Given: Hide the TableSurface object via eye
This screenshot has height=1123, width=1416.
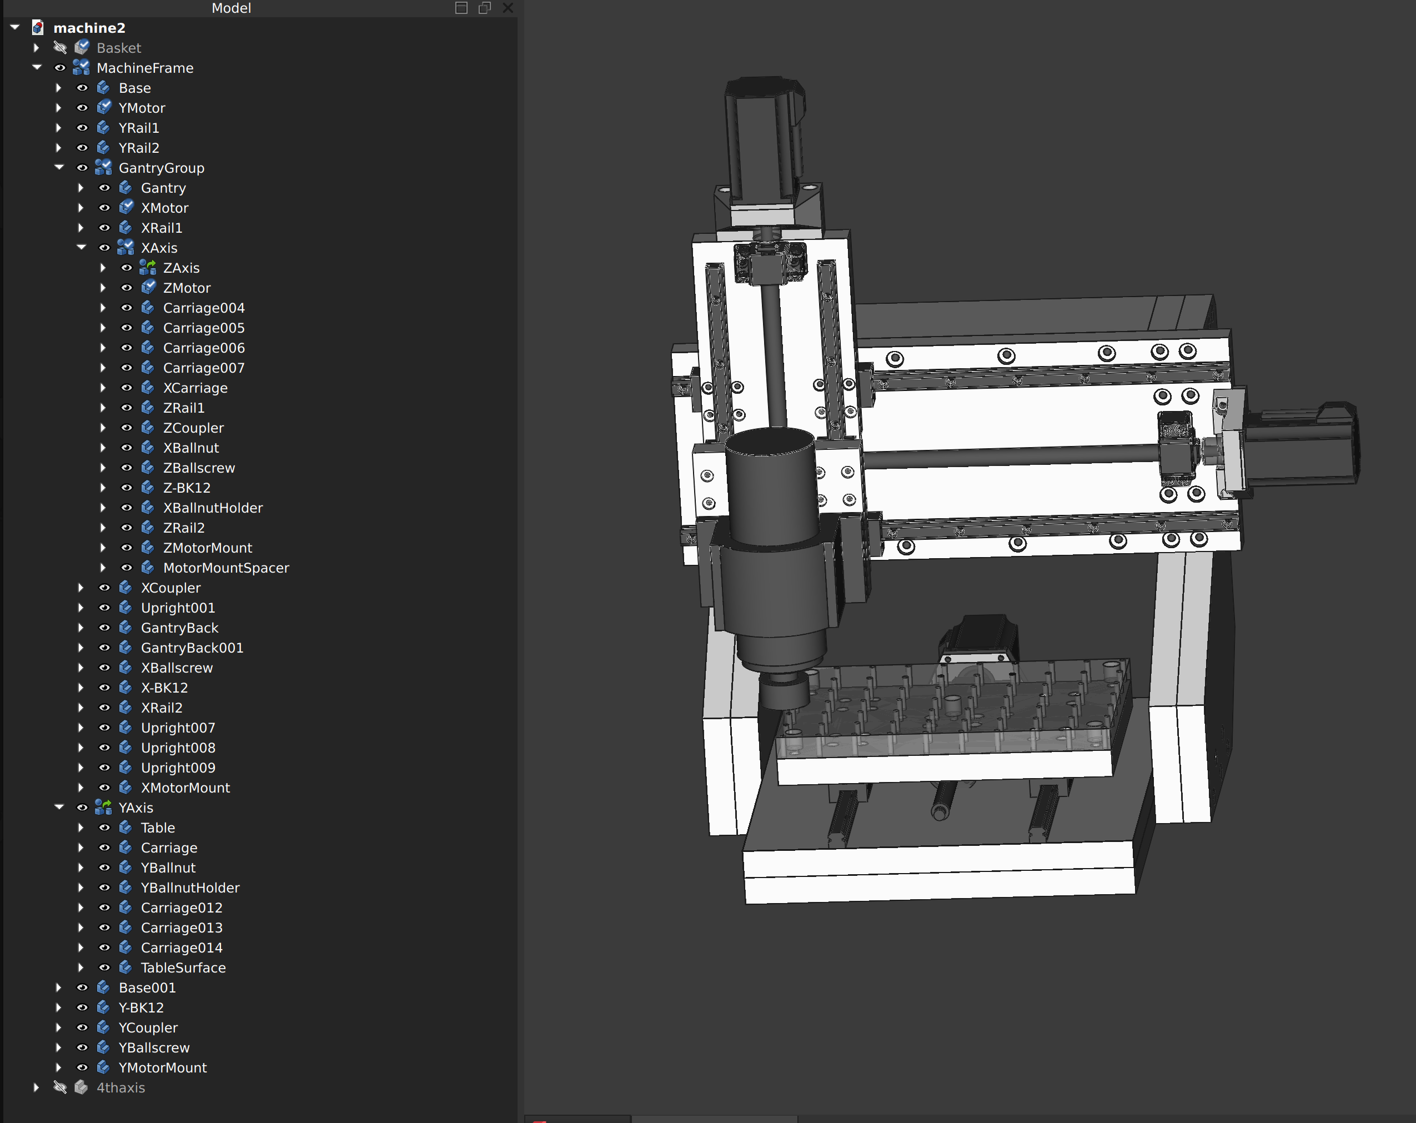Looking at the screenshot, I should [104, 967].
